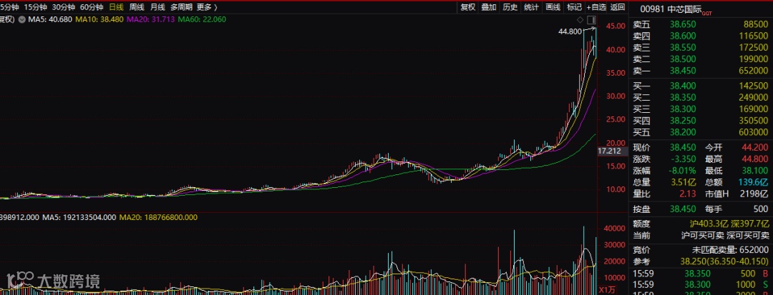Screen dimensions: 773x295
Task: Select the 卖二 38.500 ask row
Action: click(x=701, y=59)
